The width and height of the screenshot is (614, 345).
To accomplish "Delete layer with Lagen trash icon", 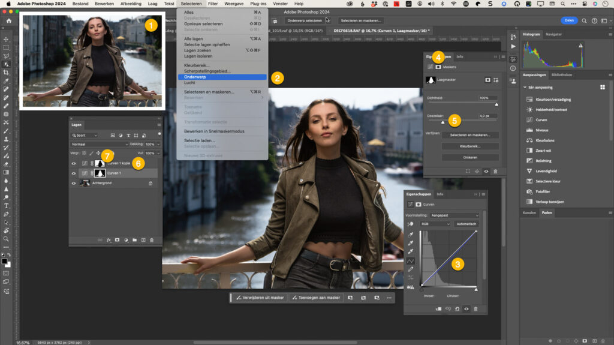I will (152, 240).
